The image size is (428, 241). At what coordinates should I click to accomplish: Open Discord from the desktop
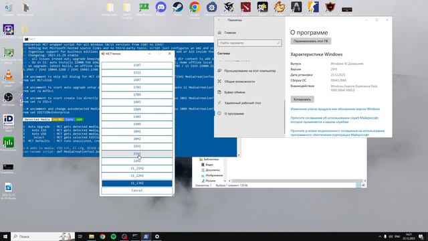[161, 7]
